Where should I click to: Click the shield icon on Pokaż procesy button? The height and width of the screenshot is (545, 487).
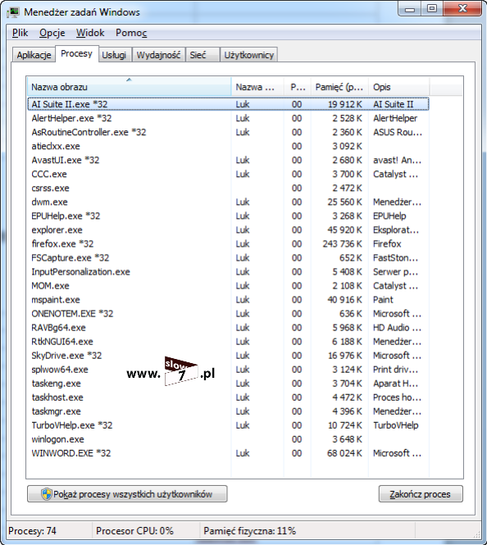click(x=47, y=494)
